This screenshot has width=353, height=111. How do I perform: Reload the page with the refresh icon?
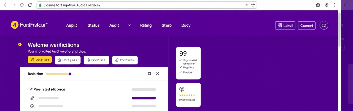[x=22, y=5]
